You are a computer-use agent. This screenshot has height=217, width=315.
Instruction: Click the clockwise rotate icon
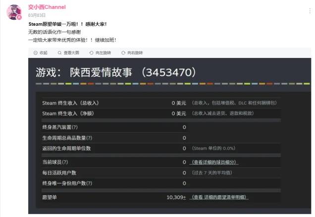tap(123, 53)
